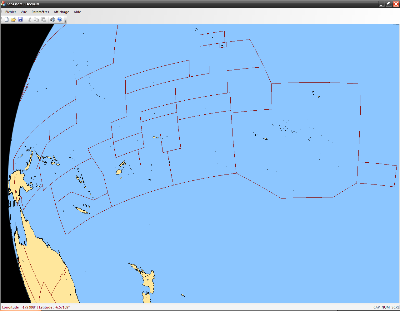Click the Longitude/Latitude readout in the status bar

pos(36,307)
